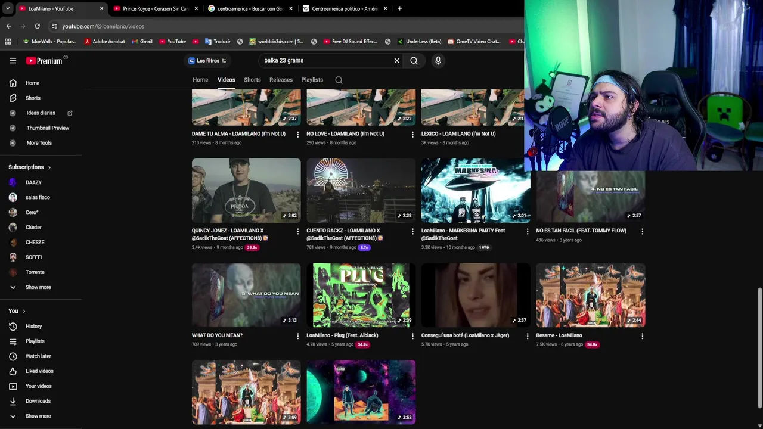Open options menu for WHAT DO YOU MEAN video

pyautogui.click(x=297, y=336)
